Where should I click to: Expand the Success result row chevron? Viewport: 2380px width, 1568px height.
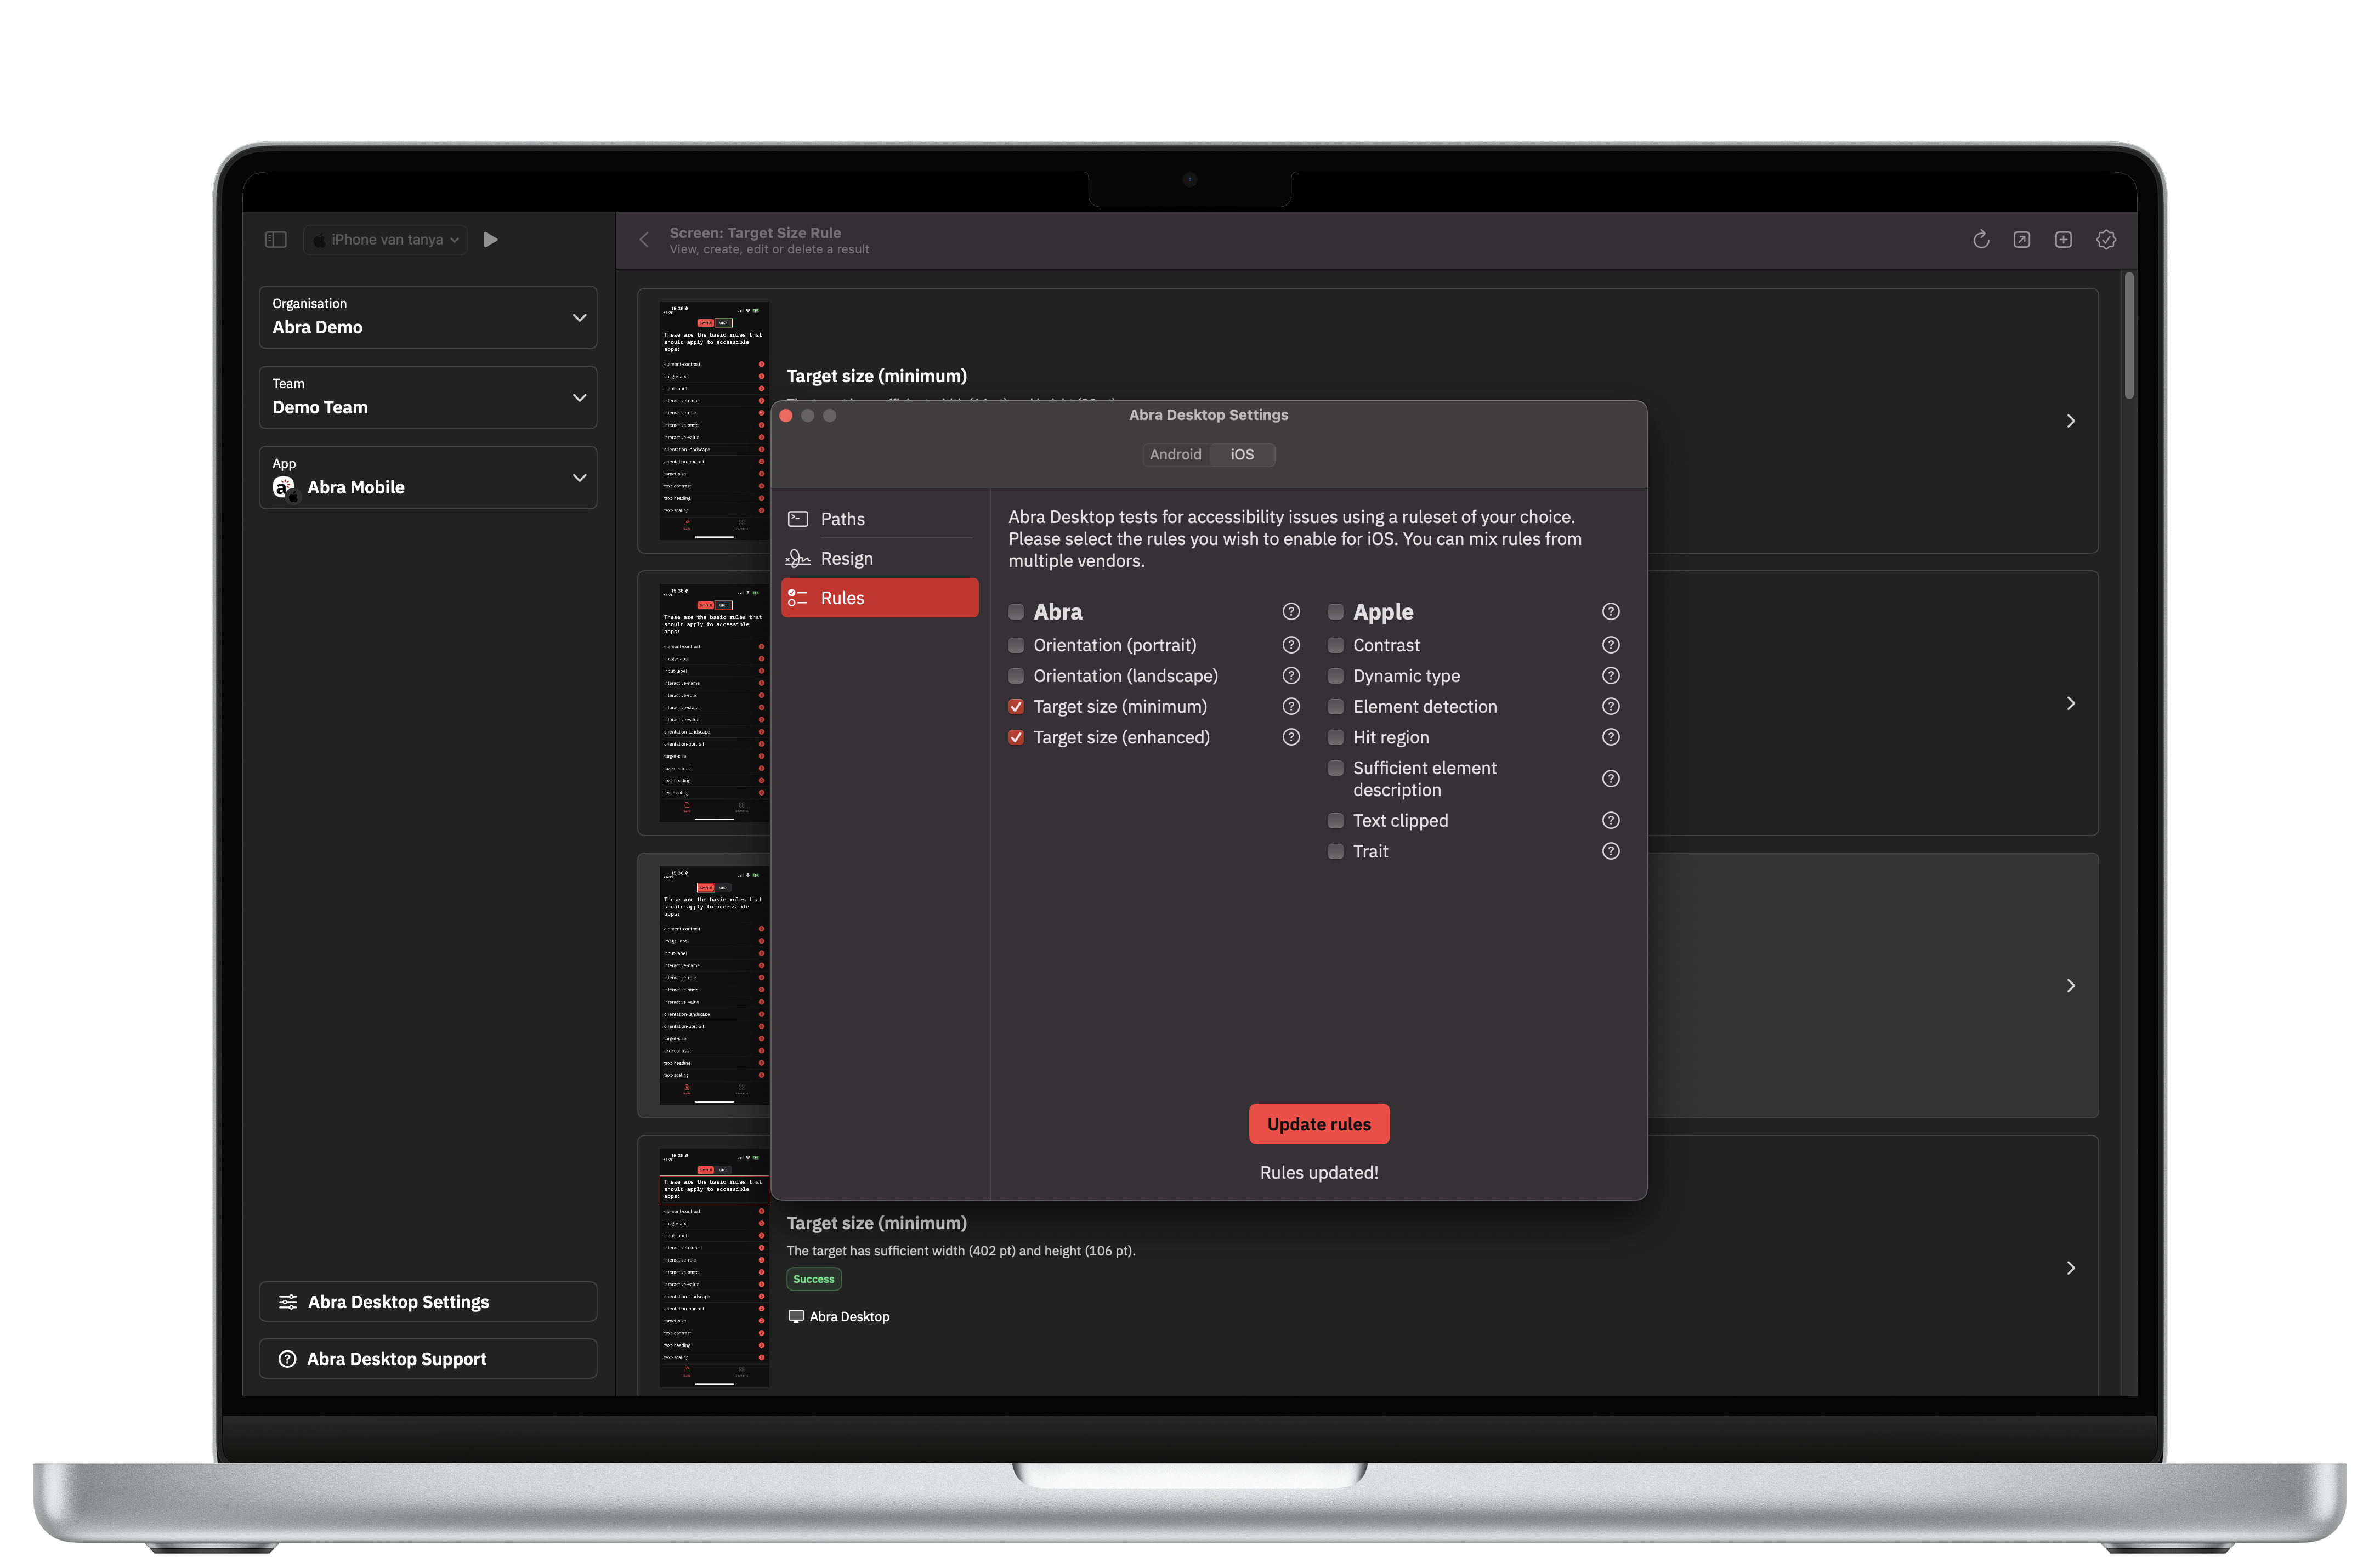click(2071, 1268)
